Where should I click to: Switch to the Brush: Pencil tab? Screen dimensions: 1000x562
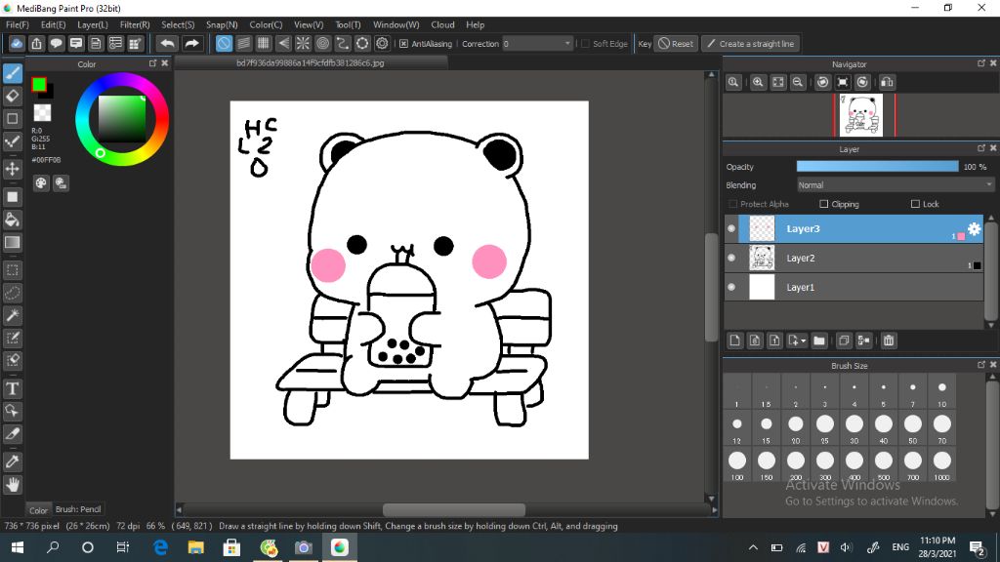(x=78, y=509)
